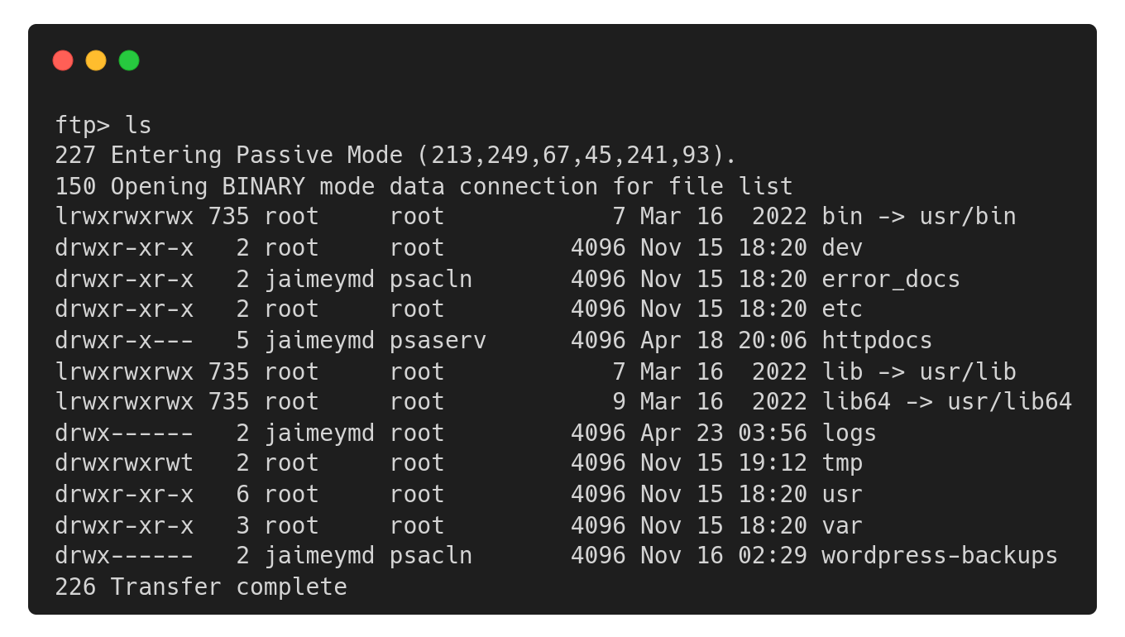Select the httpdocs folder name

coord(877,340)
